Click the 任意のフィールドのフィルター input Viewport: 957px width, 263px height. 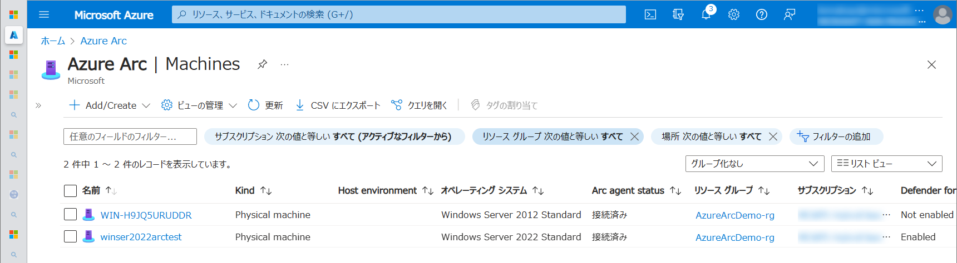click(x=130, y=136)
